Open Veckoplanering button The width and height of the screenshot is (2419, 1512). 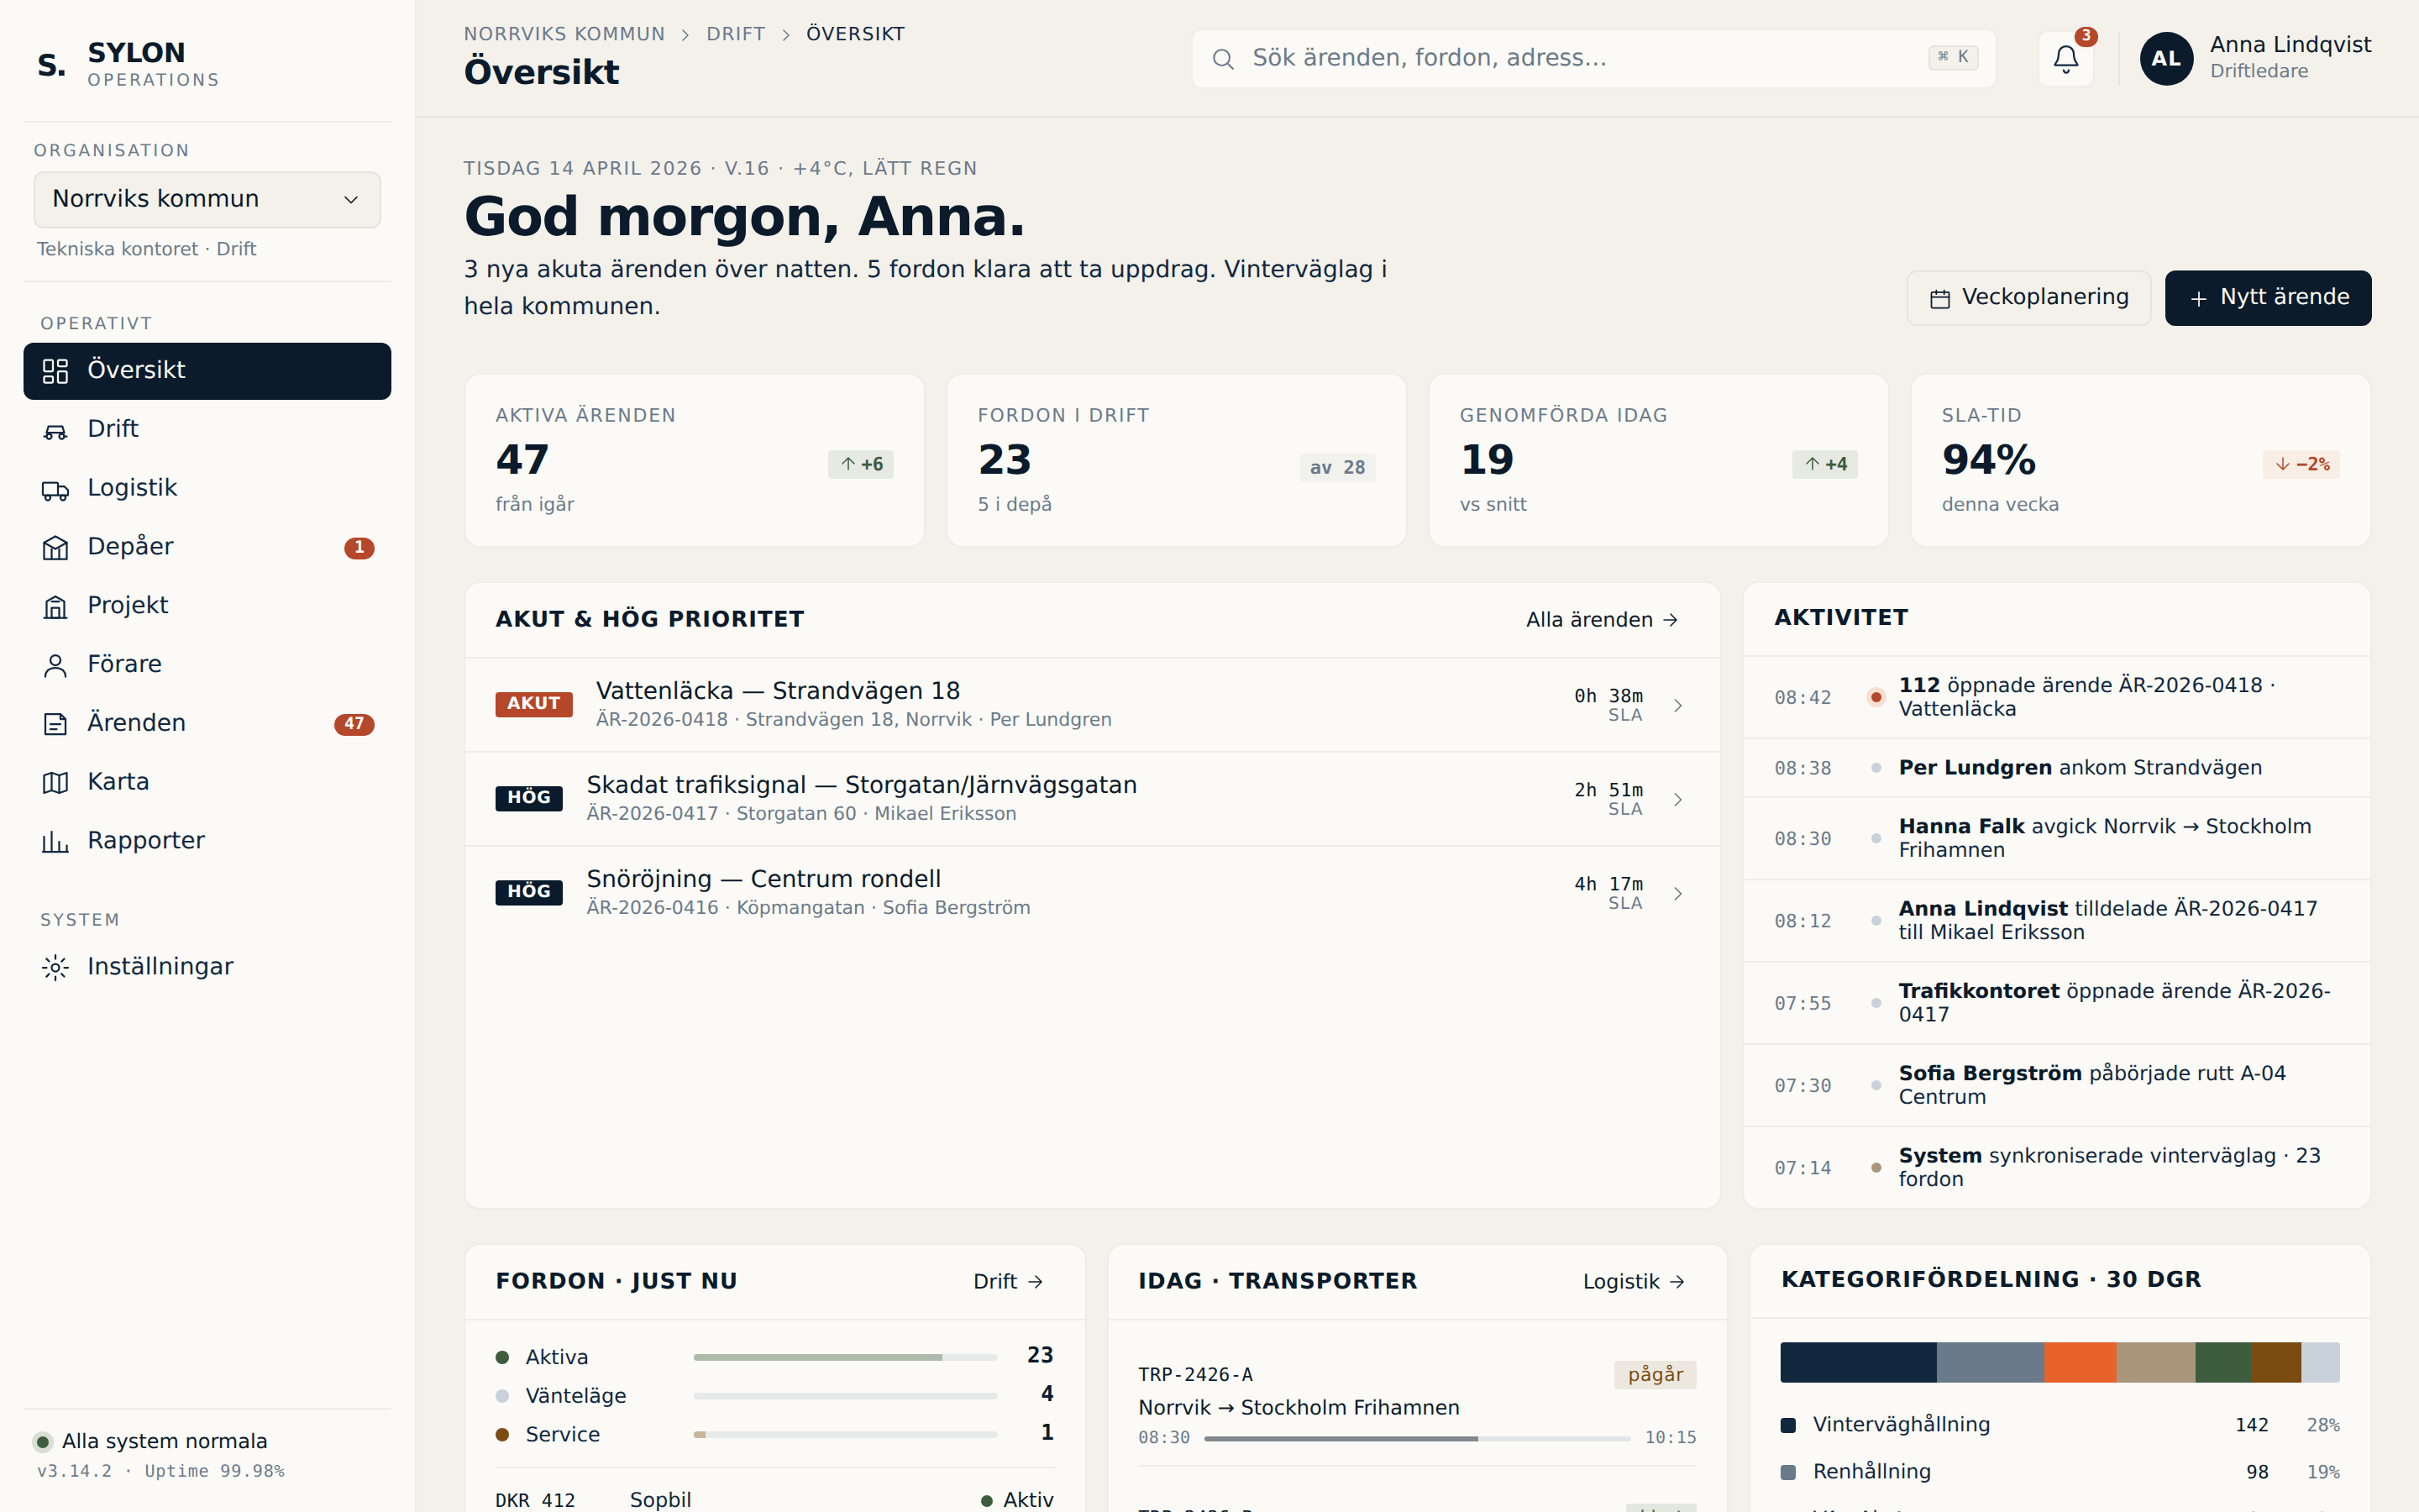2028,298
